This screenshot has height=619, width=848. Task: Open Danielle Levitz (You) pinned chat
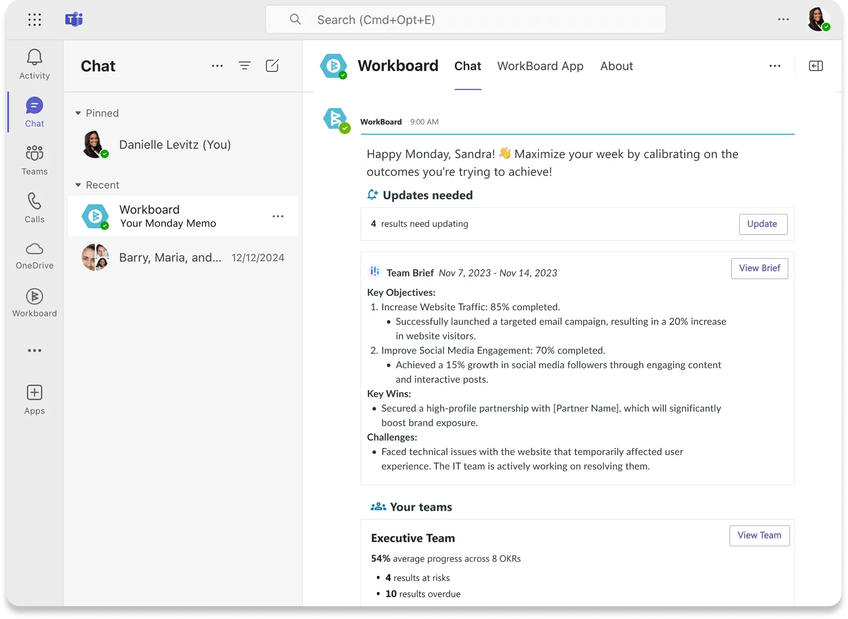183,145
